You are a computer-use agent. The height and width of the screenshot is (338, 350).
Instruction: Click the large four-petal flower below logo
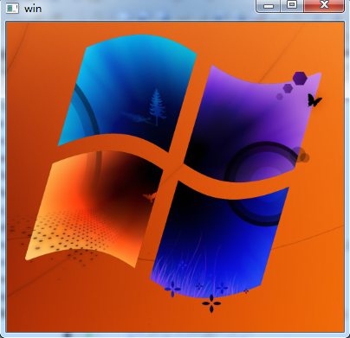click(211, 303)
